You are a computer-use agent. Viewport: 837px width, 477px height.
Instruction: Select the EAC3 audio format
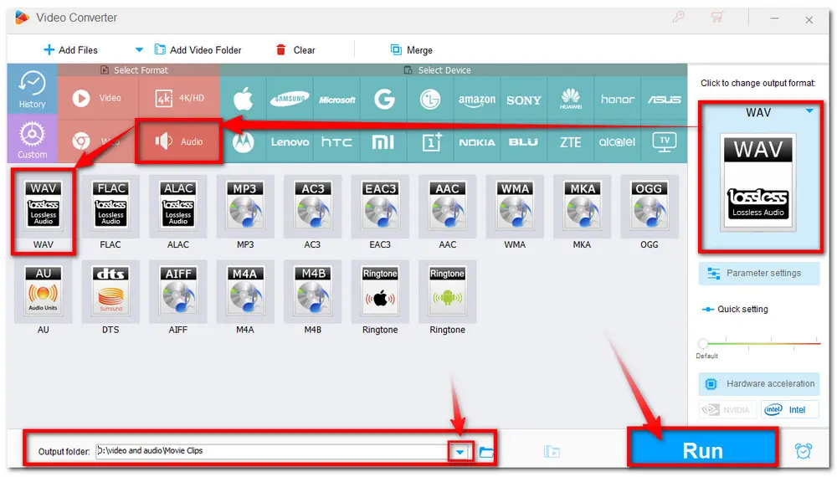(380, 213)
